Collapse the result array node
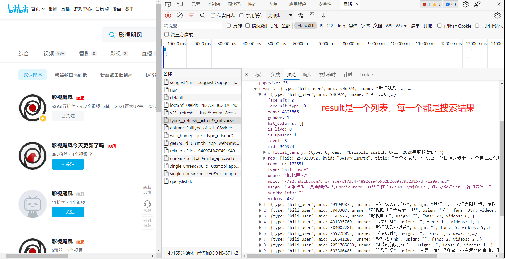 pyautogui.click(x=255, y=89)
